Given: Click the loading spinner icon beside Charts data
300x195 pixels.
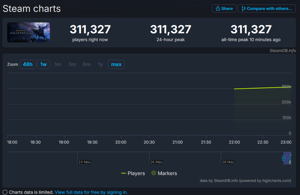Looking at the screenshot, I should click(5, 192).
